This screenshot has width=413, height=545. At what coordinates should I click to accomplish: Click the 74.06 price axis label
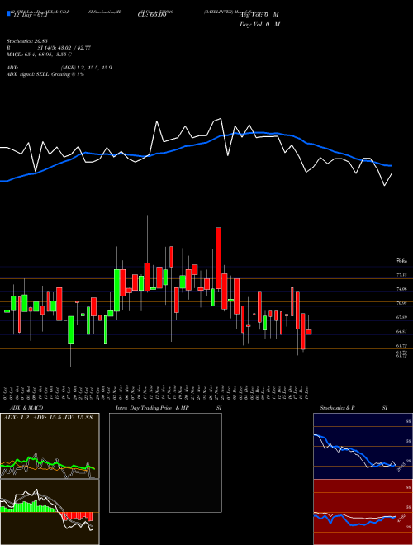(401, 289)
